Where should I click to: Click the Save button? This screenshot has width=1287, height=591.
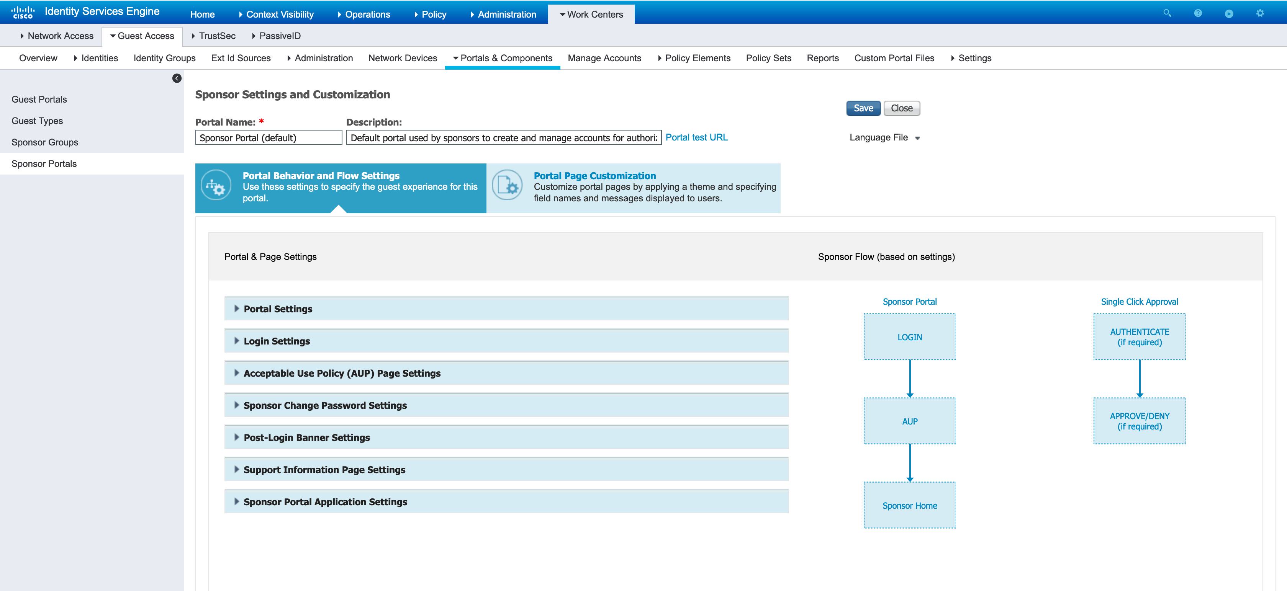863,108
